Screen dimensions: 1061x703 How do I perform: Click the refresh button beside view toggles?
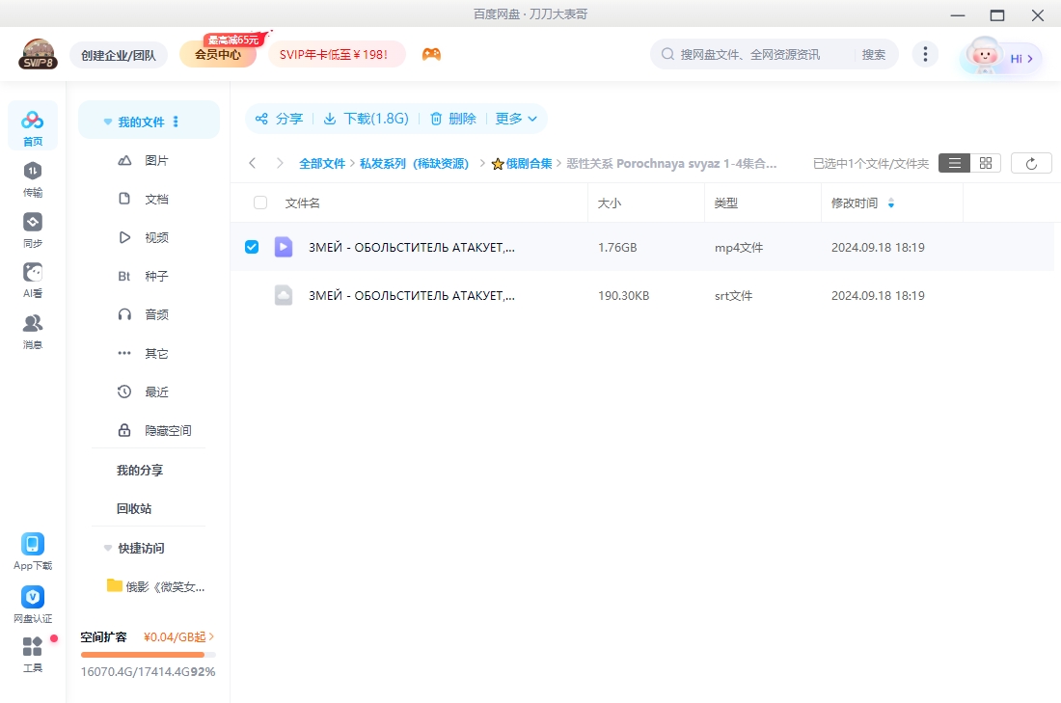coord(1031,164)
